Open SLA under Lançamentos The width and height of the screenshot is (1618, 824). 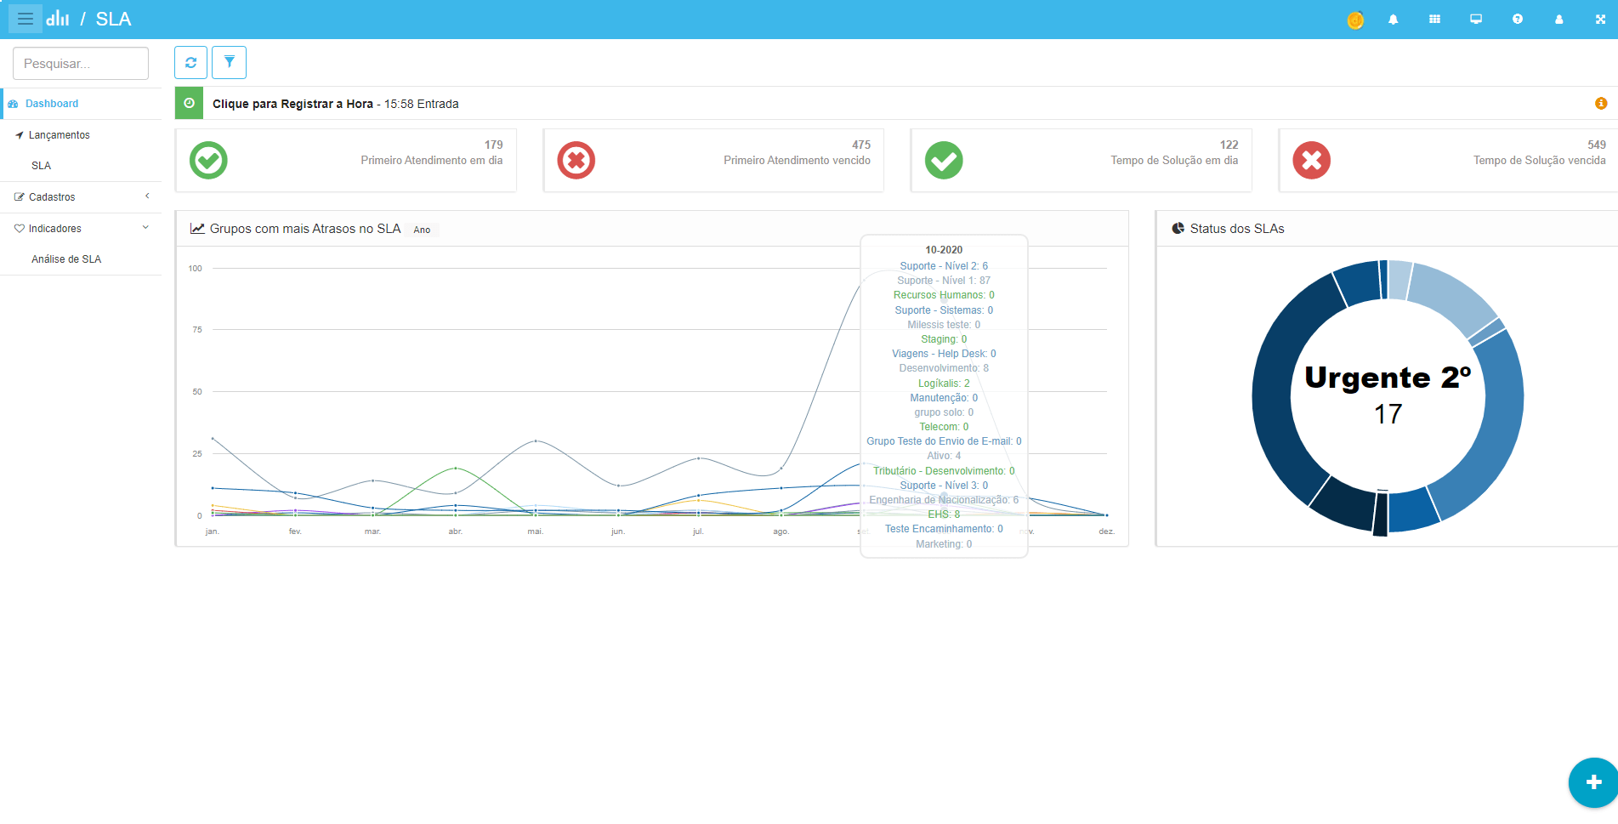(41, 166)
